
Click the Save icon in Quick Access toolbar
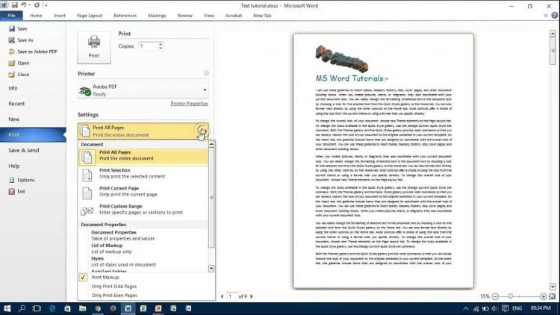15,5
